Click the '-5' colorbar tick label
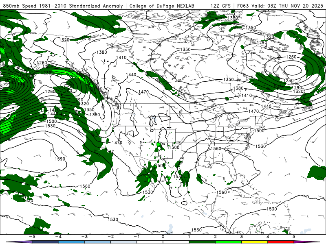This screenshot has width=326, height=244. (x=32, y=237)
